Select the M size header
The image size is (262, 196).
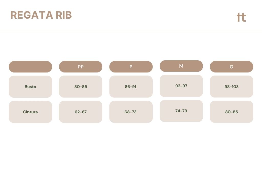[181, 66]
